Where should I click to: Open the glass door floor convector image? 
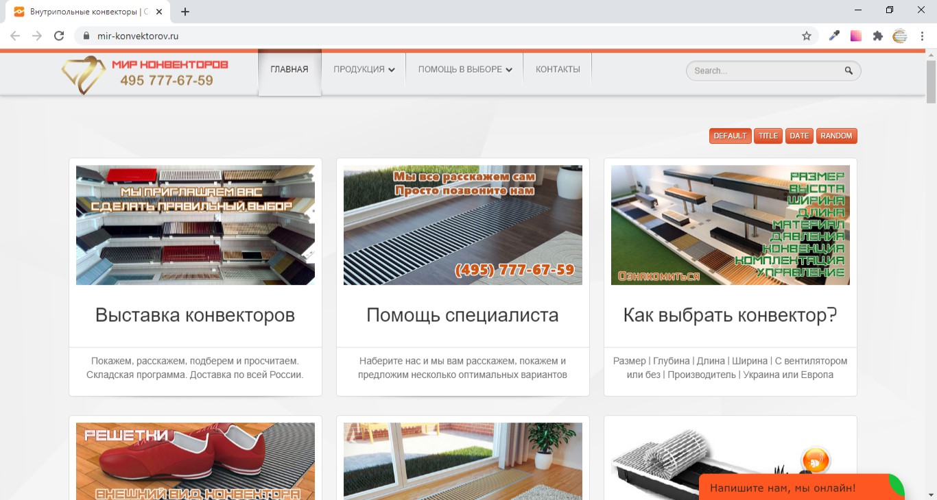[x=463, y=461]
